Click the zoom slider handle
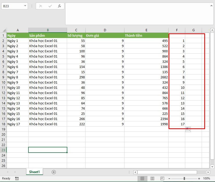Viewport: 215px width, 182px height. pyautogui.click(x=185, y=178)
